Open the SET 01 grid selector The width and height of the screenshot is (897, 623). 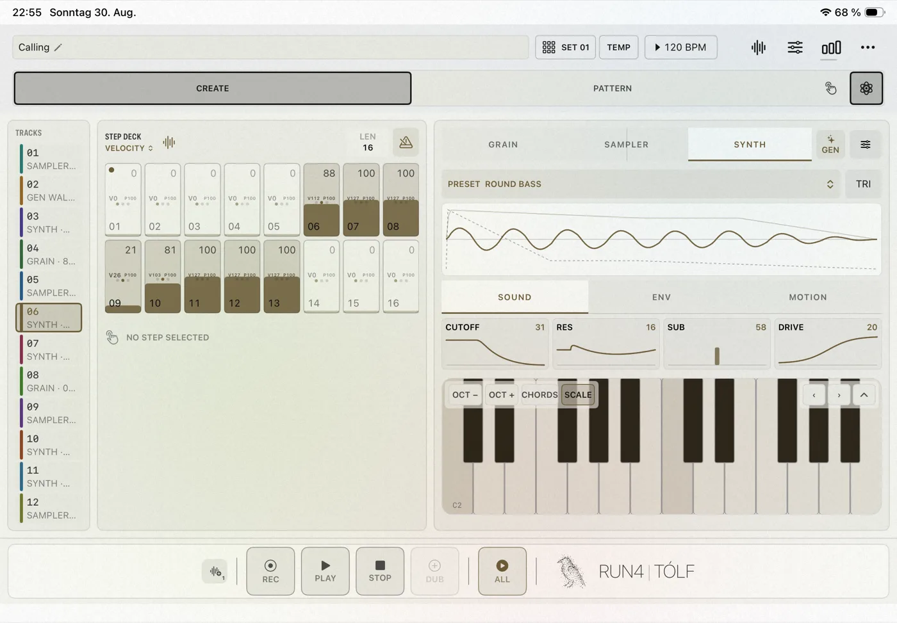(x=566, y=47)
